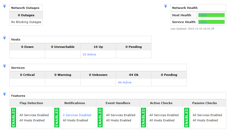232x136 pixels.
Task: Click the pin icon beside Network Outages
Action: point(4,6)
